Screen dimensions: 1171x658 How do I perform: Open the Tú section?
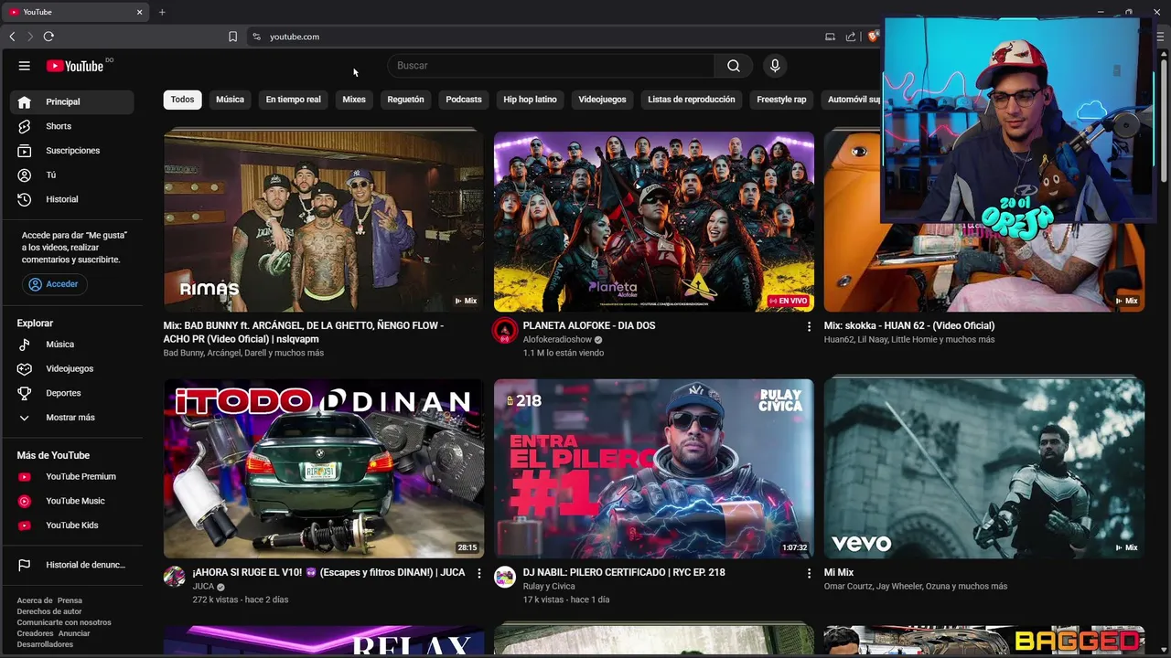click(72, 175)
